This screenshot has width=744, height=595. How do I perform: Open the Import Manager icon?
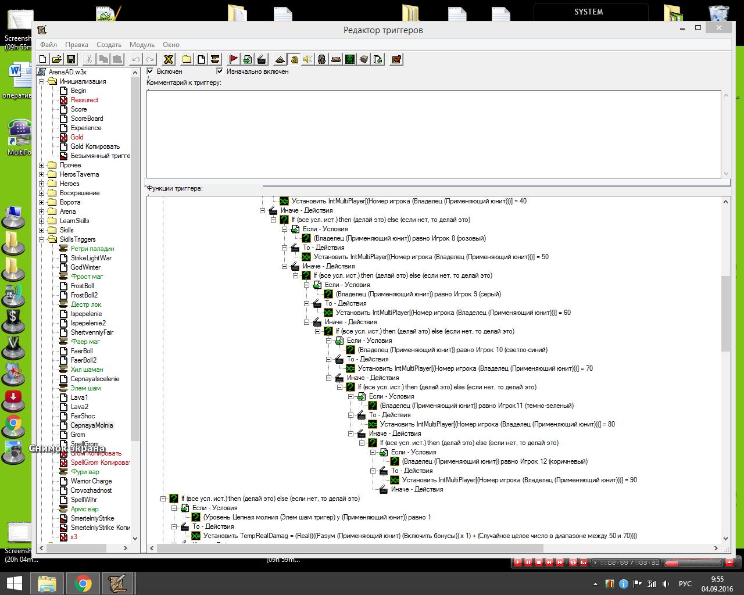pos(377,59)
